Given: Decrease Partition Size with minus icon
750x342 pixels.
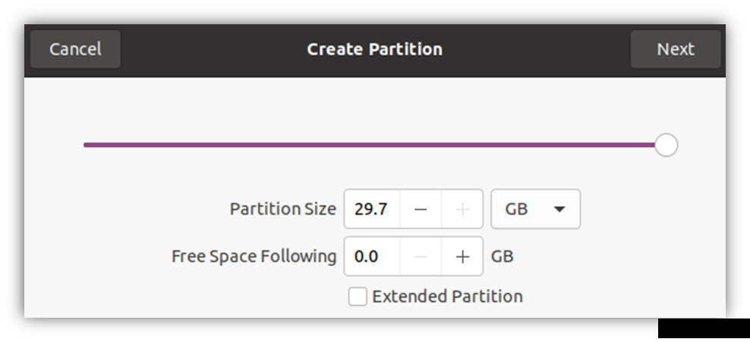Looking at the screenshot, I should pyautogui.click(x=421, y=209).
